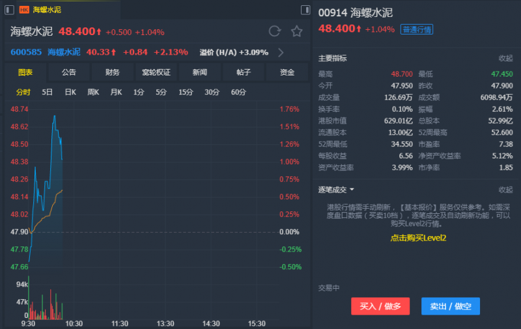
Task: Click the 普通行情 quote level badge
Action: (x=417, y=29)
